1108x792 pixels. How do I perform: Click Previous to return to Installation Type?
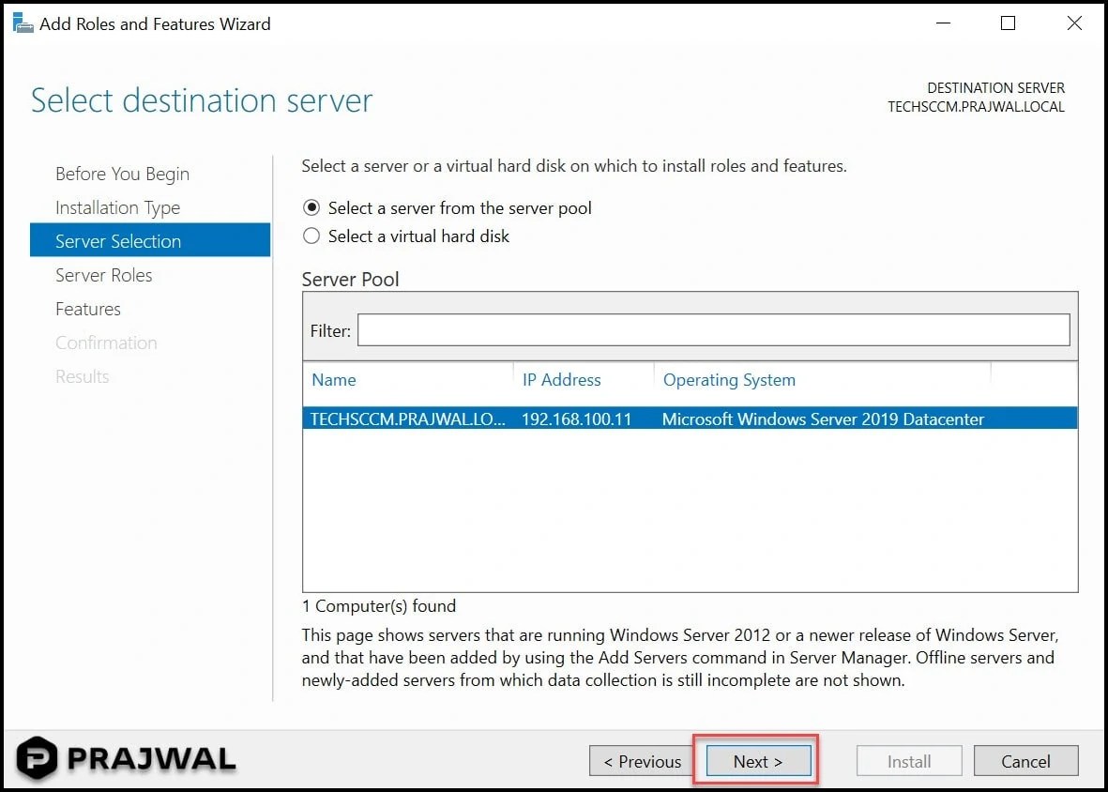point(642,761)
